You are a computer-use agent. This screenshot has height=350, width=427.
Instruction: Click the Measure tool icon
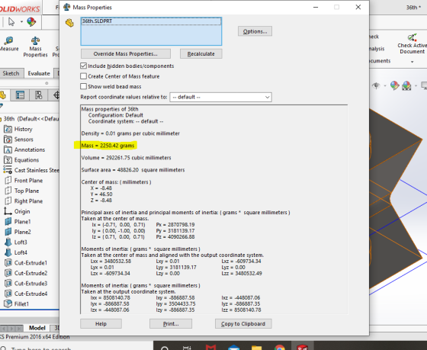[x=8, y=41]
